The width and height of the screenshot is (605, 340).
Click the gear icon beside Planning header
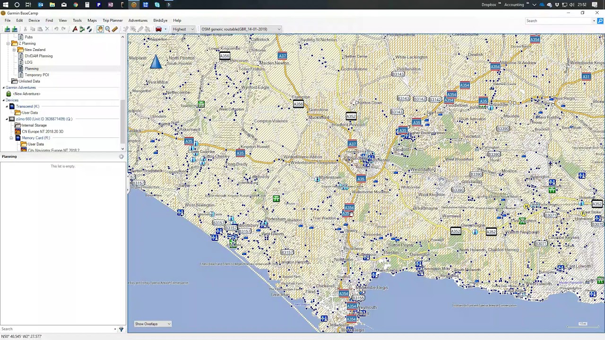121,157
